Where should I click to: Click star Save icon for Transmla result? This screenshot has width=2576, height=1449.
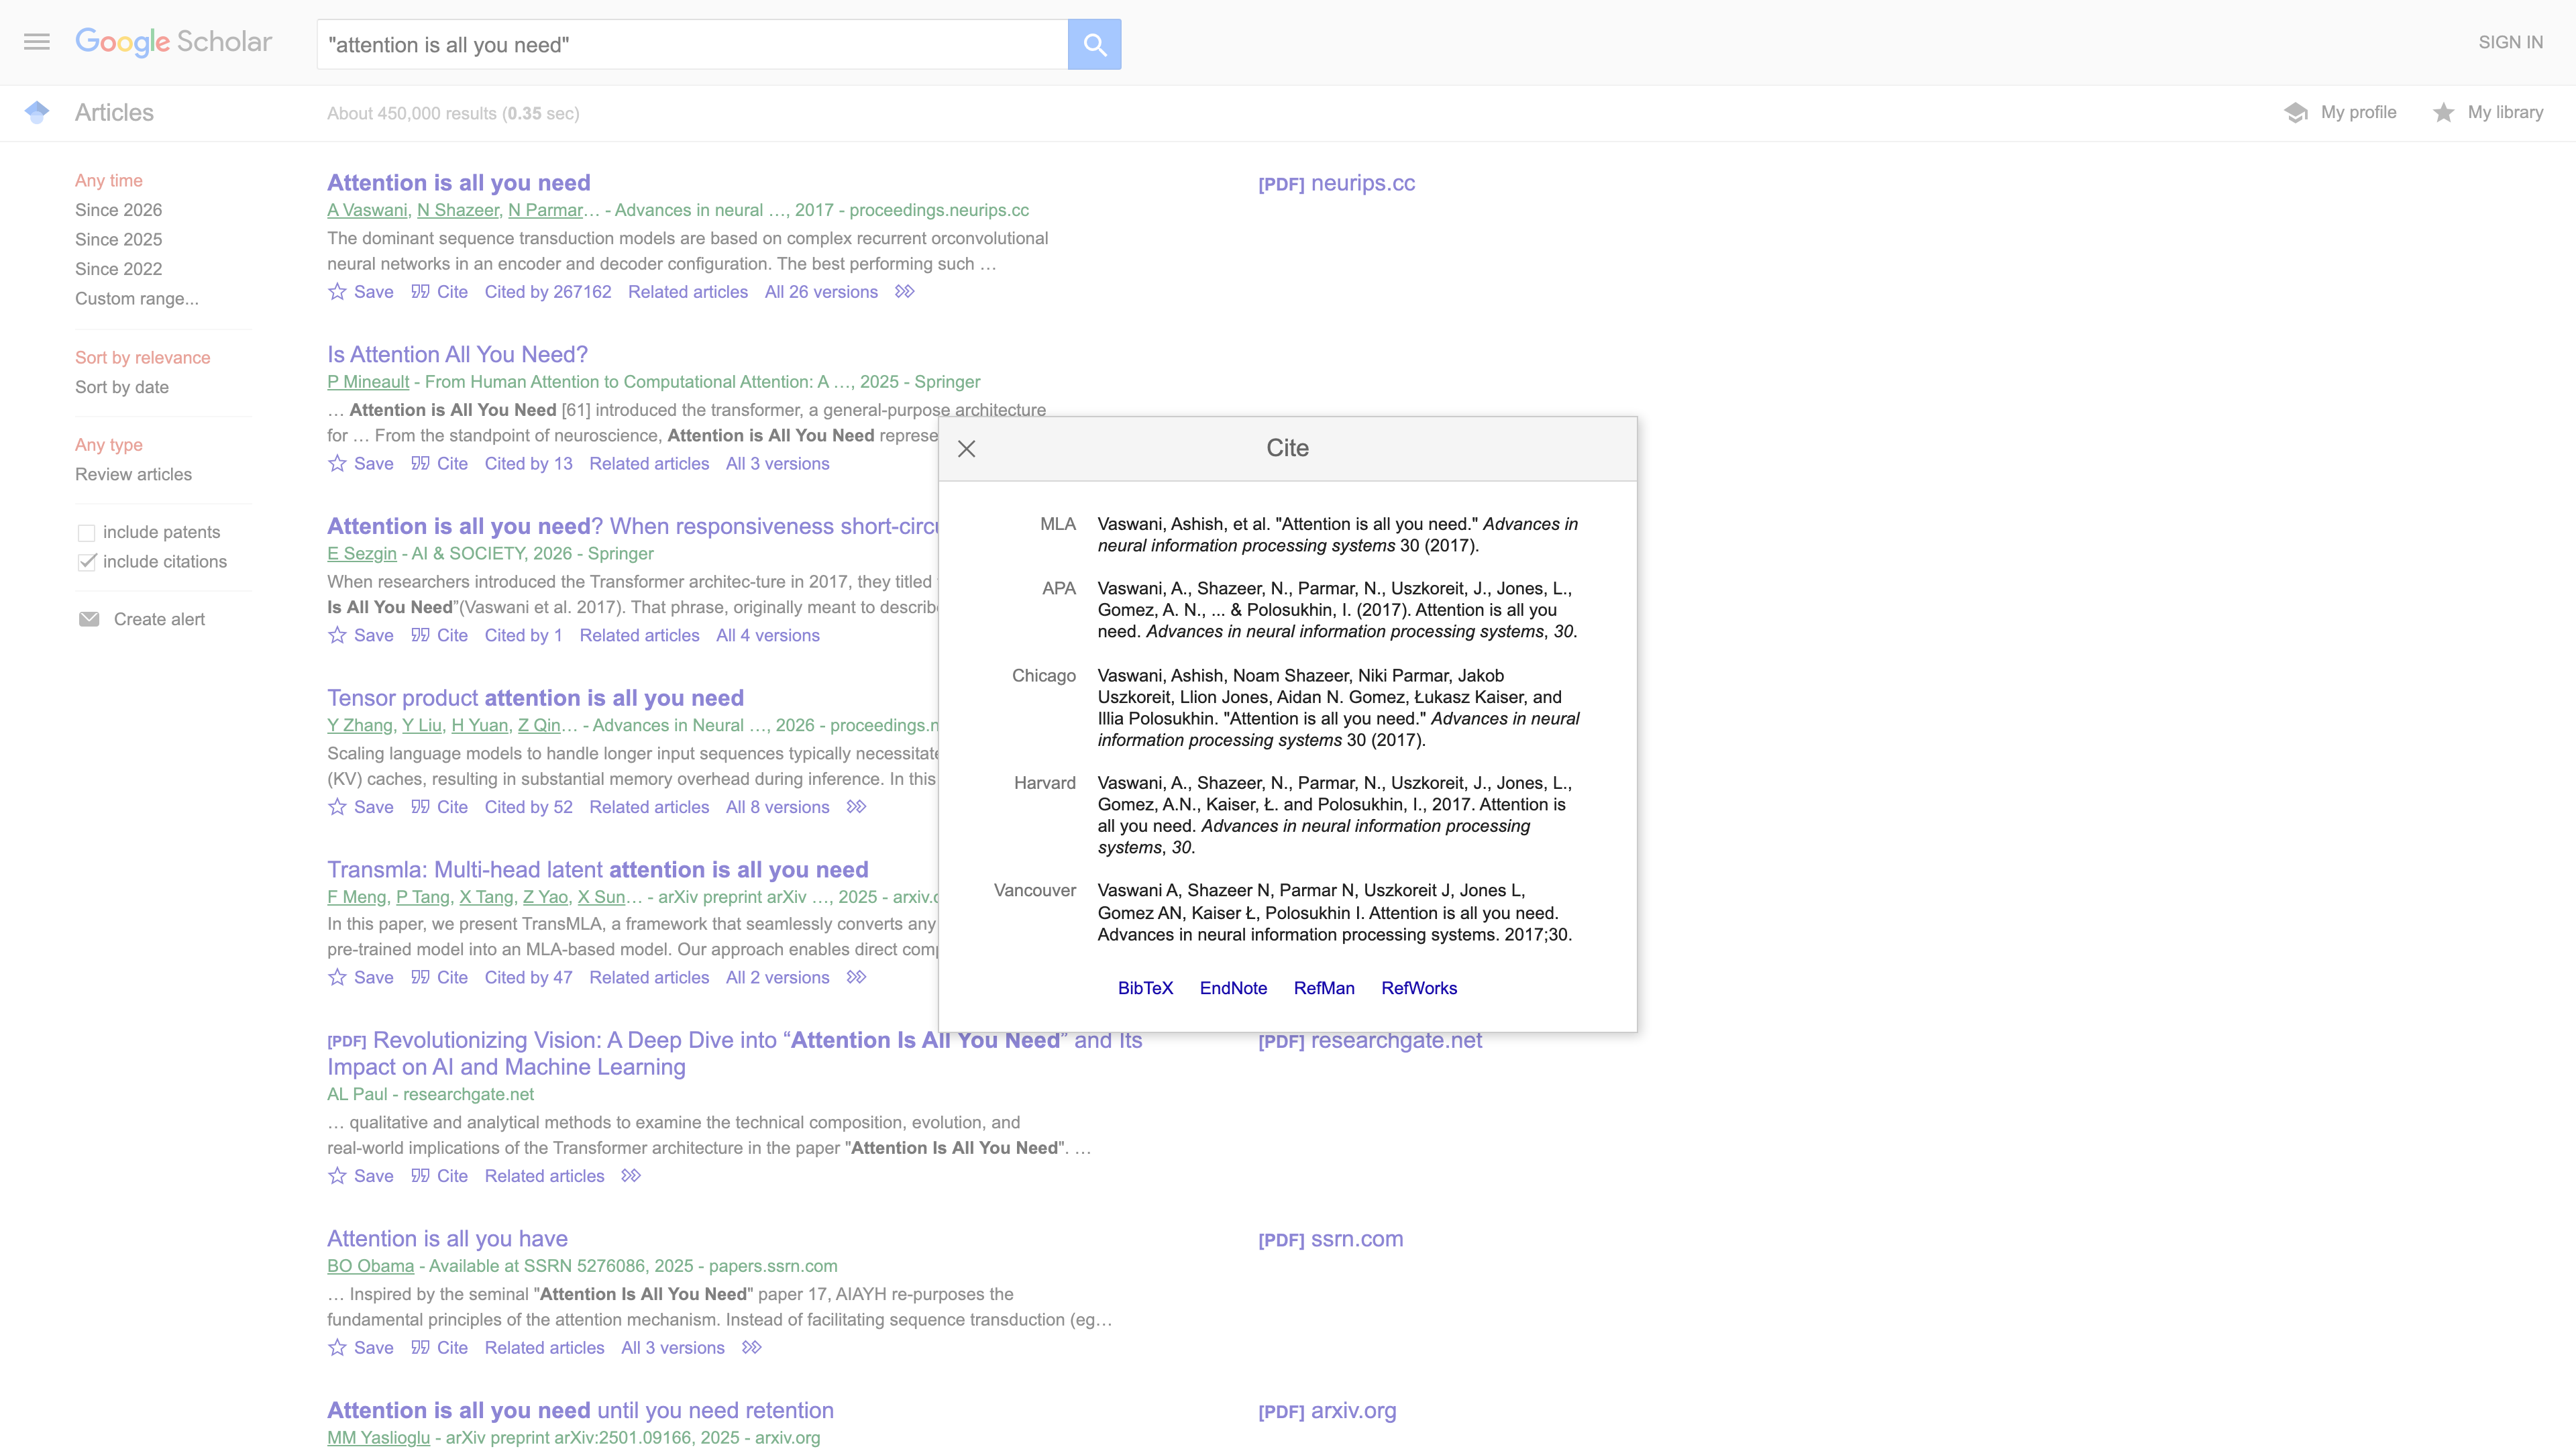tap(337, 977)
